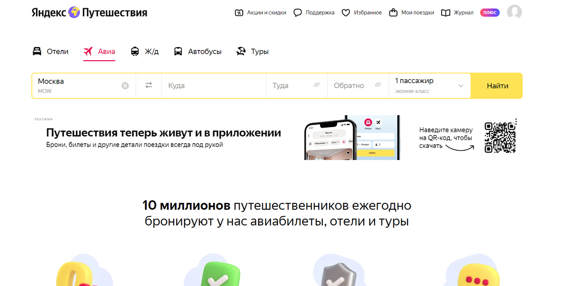This screenshot has width=561, height=286.
Task: Expand the 1 пассажир class dropdown
Action: [430, 86]
